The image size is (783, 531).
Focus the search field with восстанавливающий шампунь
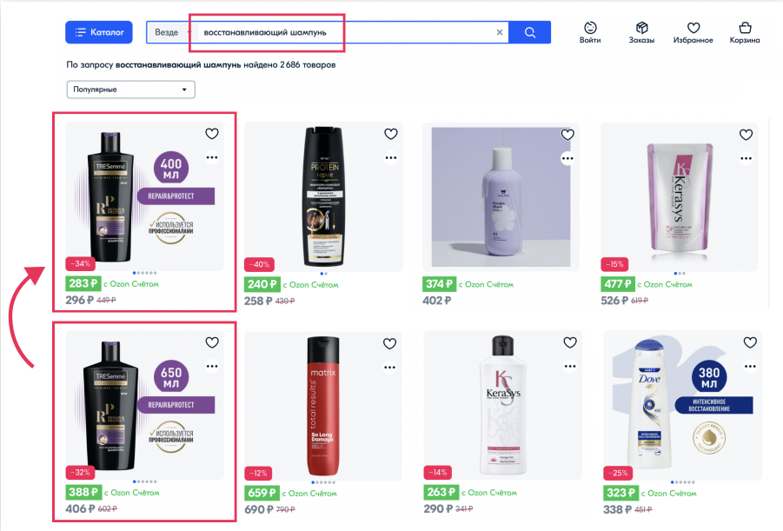pyautogui.click(x=344, y=32)
